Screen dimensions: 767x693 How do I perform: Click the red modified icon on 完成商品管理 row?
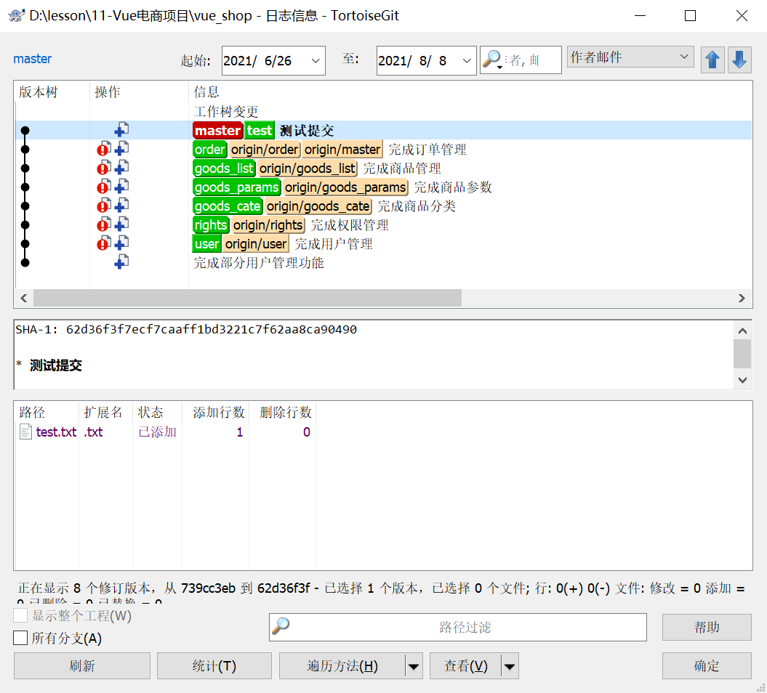(x=104, y=168)
